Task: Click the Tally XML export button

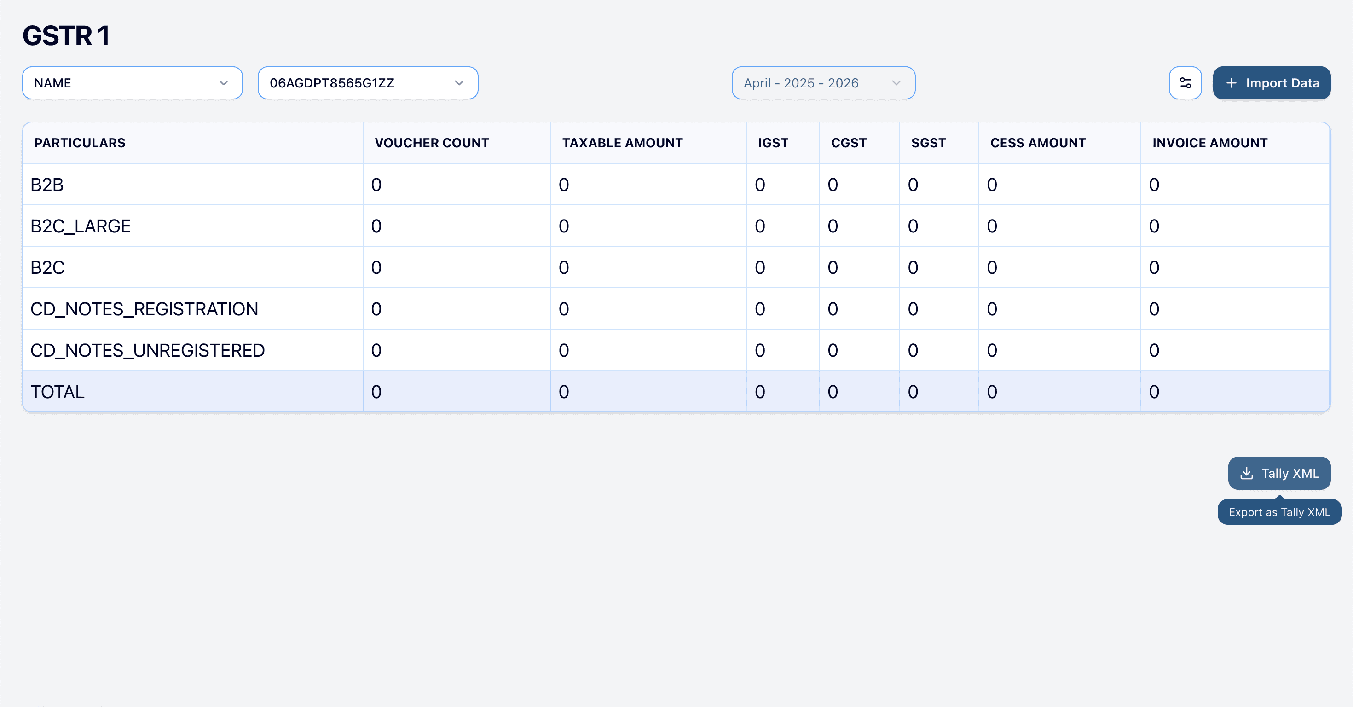Action: (x=1279, y=473)
